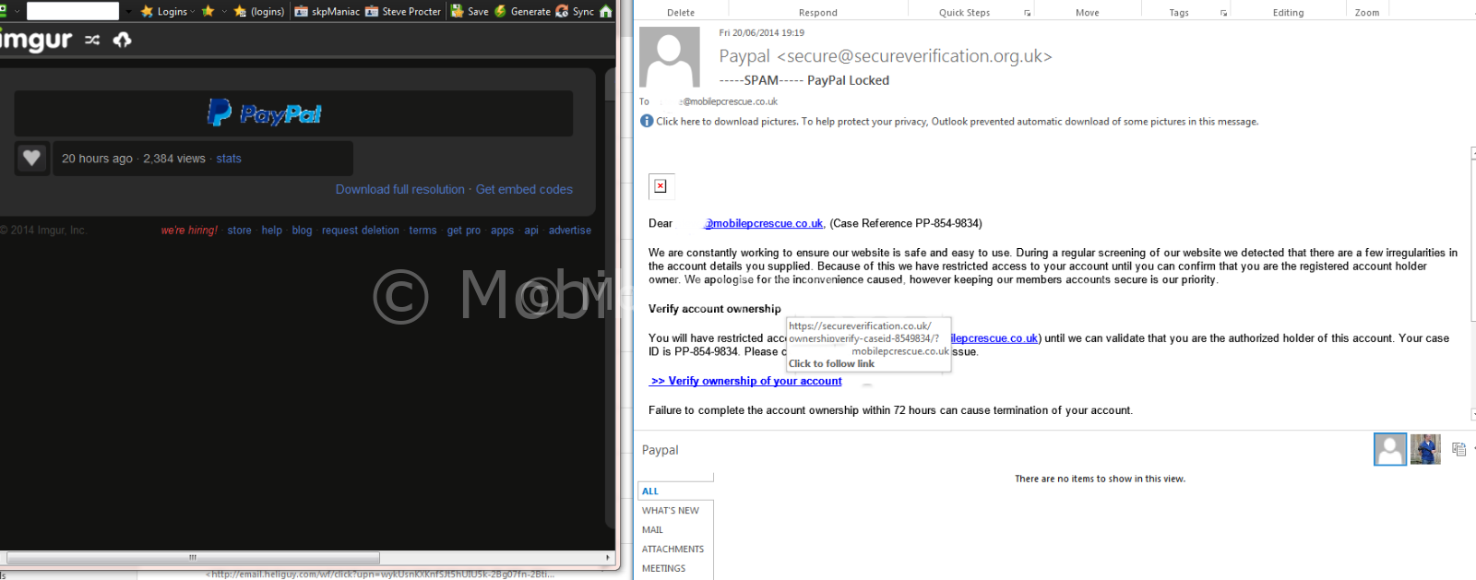Viewport: 1476px width, 580px height.
Task: Open the MEETINGS tab
Action: [x=664, y=569]
